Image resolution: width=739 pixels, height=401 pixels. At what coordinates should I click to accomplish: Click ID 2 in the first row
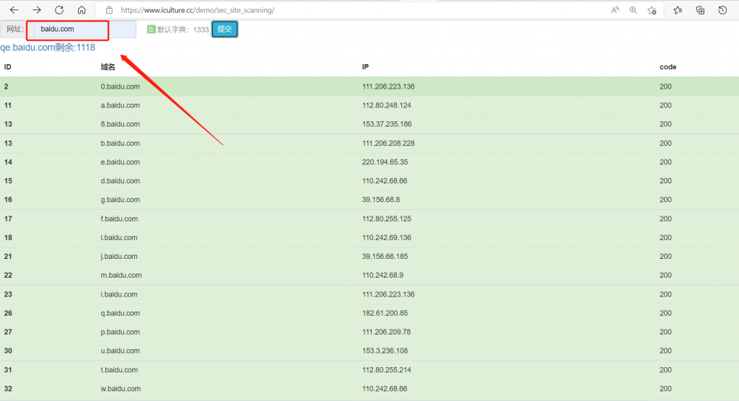pyautogui.click(x=6, y=87)
